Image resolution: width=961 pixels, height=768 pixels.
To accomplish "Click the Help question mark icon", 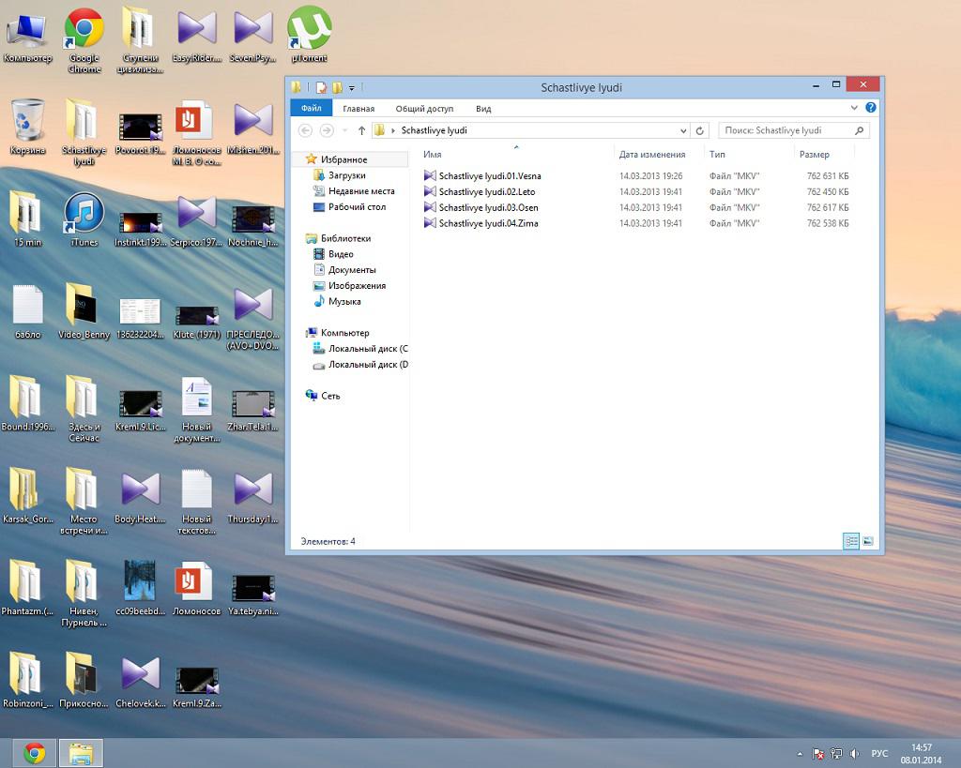I will 871,108.
